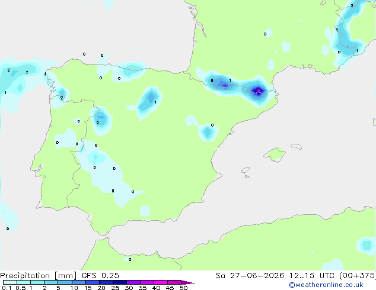Screen dimensions: 376x290
Task: Click the "0.1" legend scale label
Action: [7, 288]
